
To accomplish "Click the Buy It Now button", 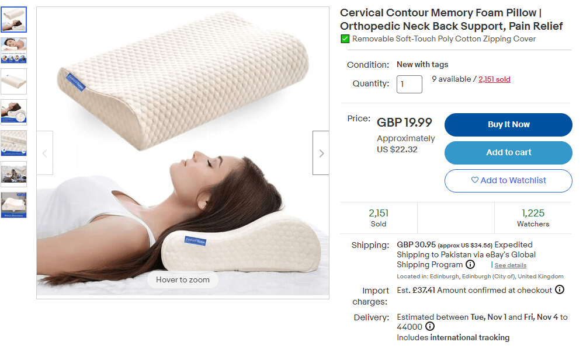I will [x=508, y=125].
